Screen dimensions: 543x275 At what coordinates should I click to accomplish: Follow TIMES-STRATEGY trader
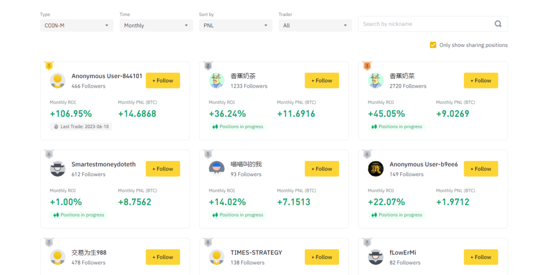point(322,257)
